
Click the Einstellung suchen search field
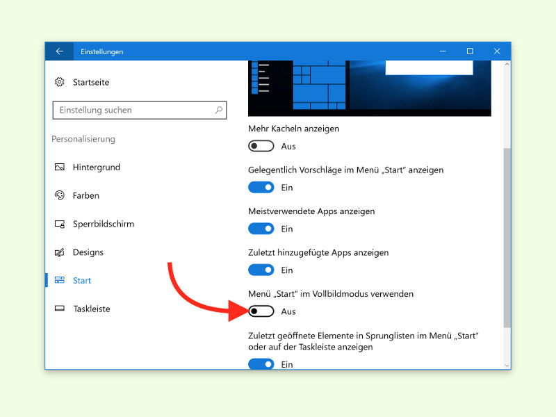pos(140,111)
